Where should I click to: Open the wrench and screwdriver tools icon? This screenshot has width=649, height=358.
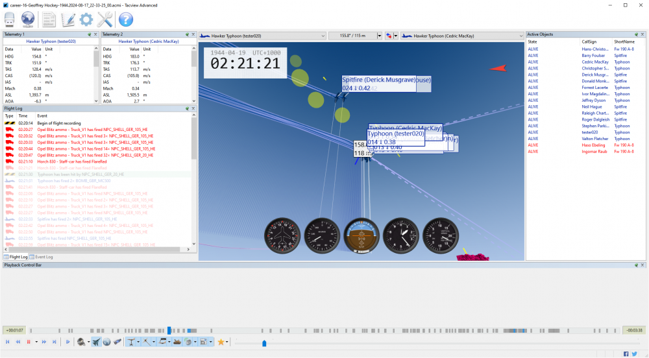[x=104, y=19]
